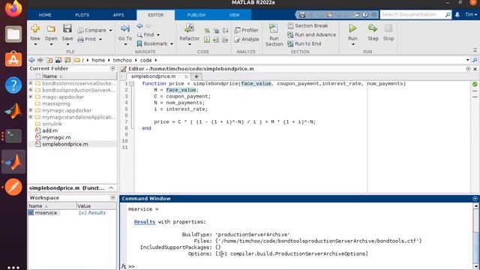Click the Find magnifier button
The image size is (480, 270).
(148, 34)
